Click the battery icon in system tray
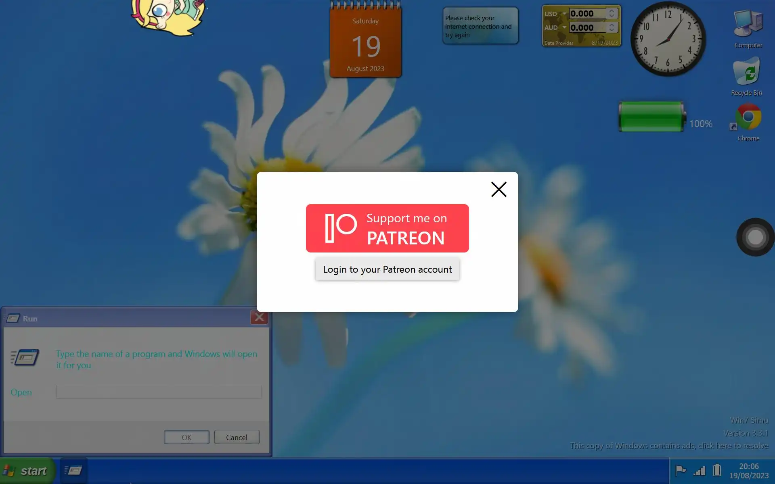775x484 pixels. 717,470
